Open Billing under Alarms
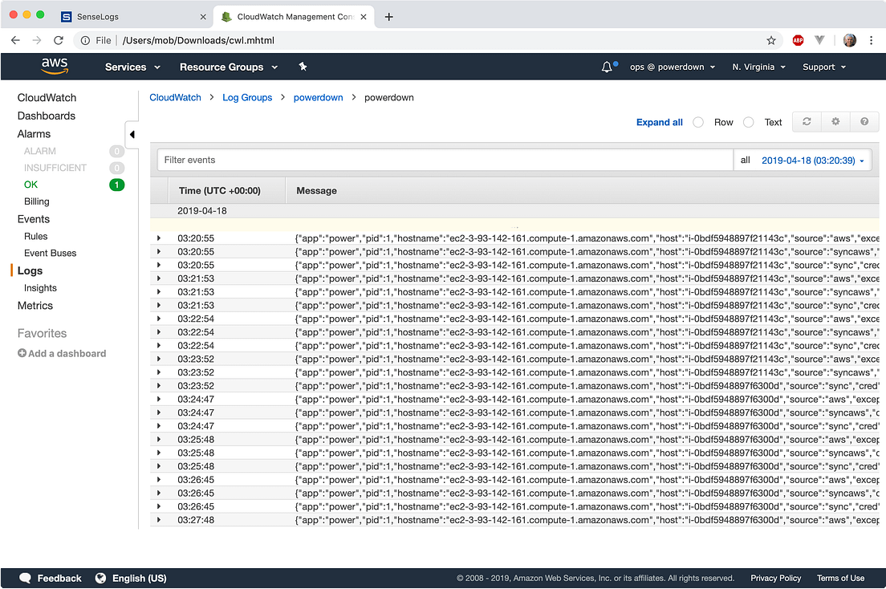Viewport: 886px width, 589px height. [x=37, y=201]
